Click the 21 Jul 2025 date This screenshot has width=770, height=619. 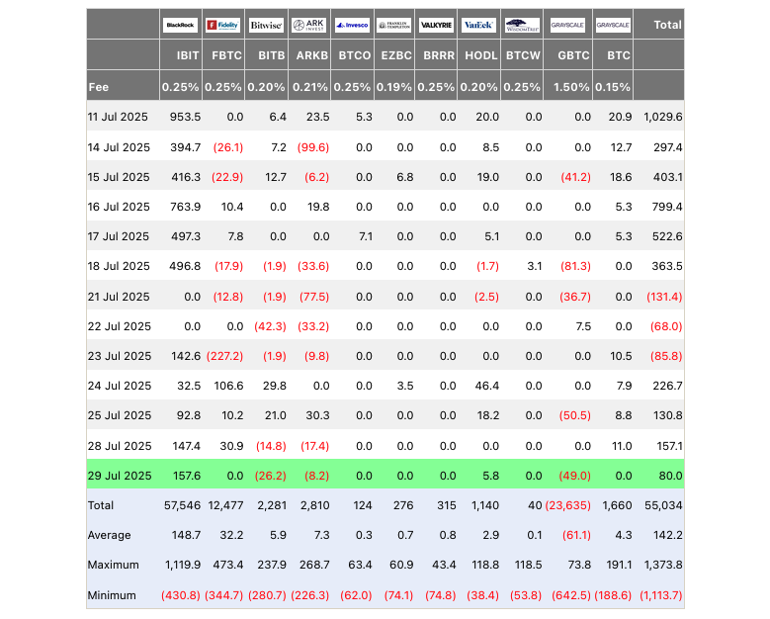[119, 297]
